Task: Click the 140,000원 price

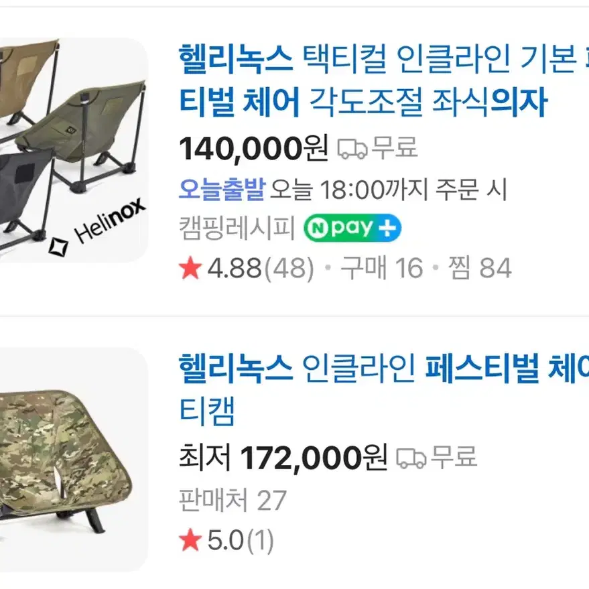Action: [x=253, y=149]
